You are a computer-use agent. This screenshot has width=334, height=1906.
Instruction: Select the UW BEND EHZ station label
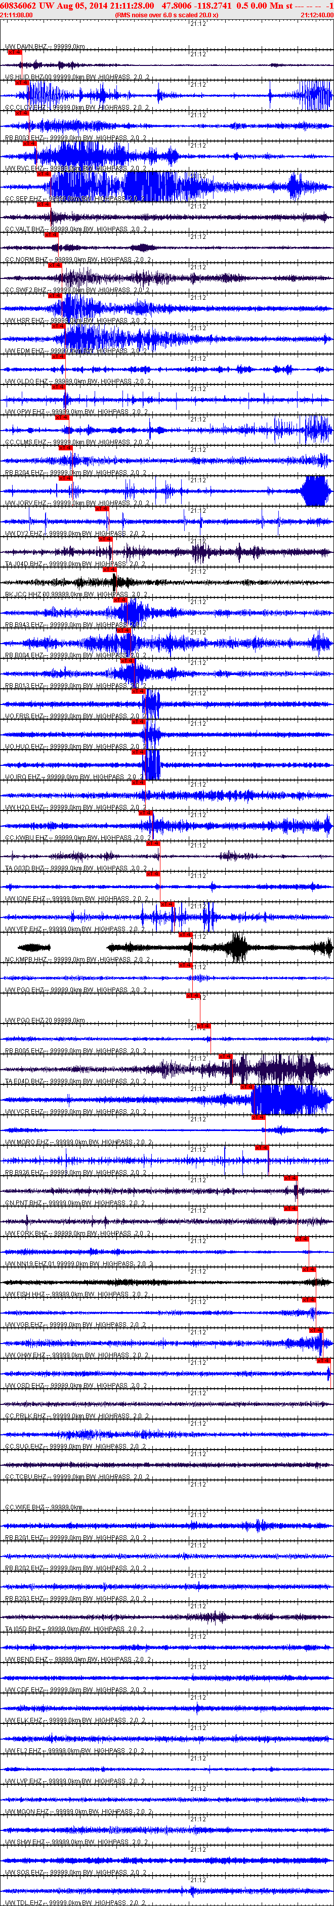[x=77, y=1659]
